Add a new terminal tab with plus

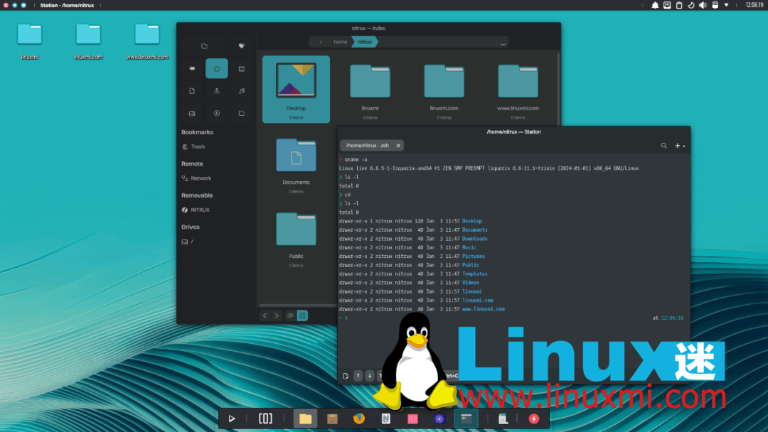(678, 146)
